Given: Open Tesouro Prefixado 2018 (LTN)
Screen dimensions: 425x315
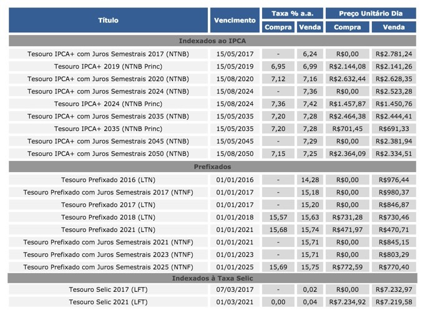Looking at the screenshot, I should pyautogui.click(x=108, y=217).
